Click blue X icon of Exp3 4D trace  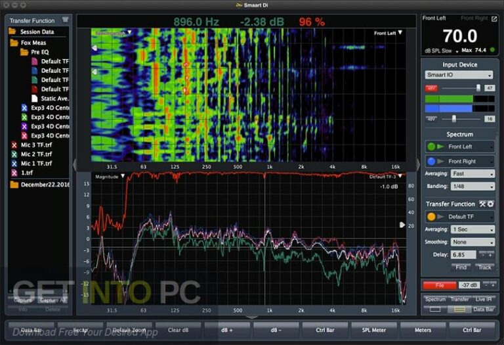coord(24,108)
